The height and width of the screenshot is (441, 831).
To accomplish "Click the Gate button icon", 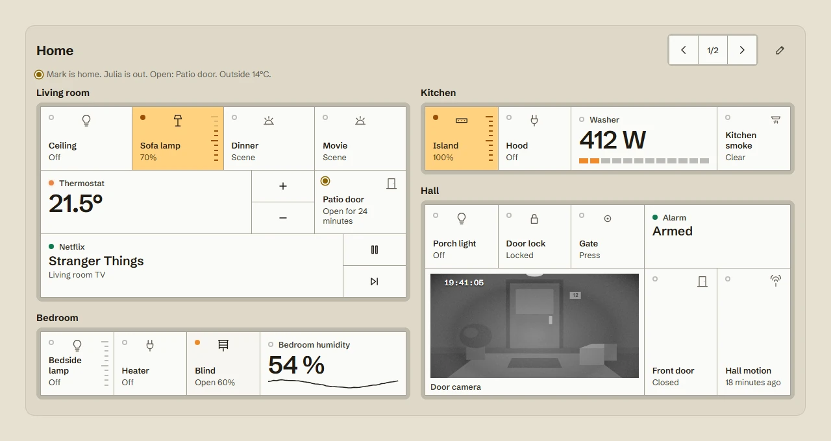I will [x=608, y=219].
